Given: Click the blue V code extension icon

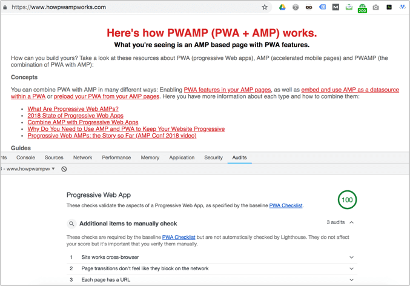Looking at the screenshot, I should (x=402, y=7).
